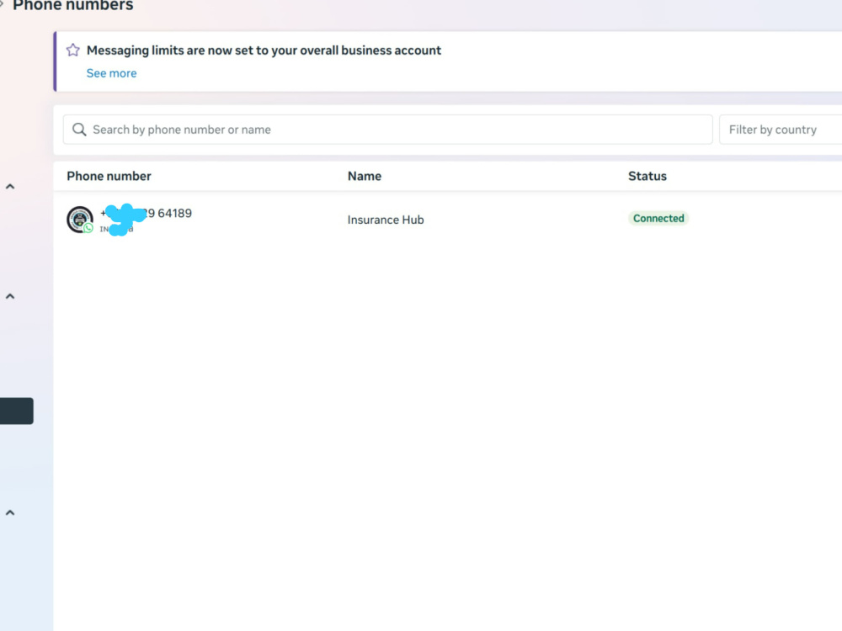Open the Insurance Hub profile picture
This screenshot has height=631, width=842.
79,219
